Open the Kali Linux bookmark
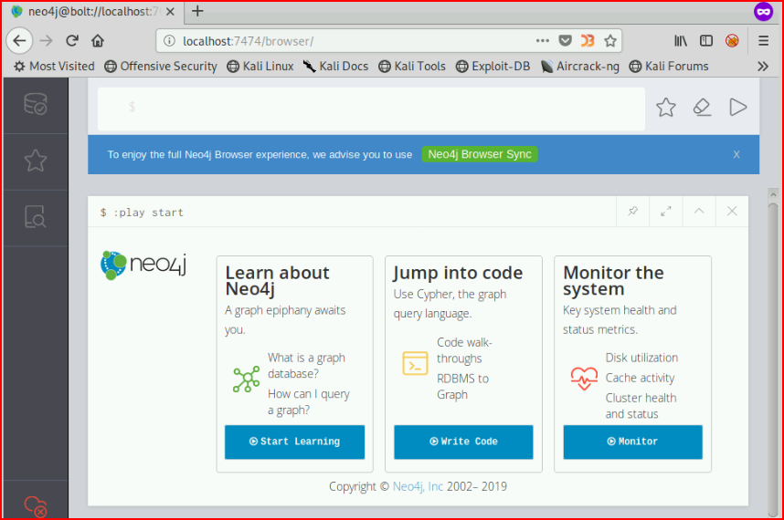 point(260,67)
